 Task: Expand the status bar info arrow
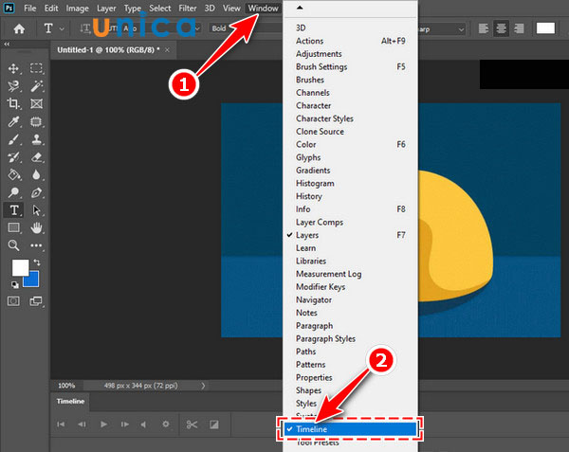coord(205,386)
